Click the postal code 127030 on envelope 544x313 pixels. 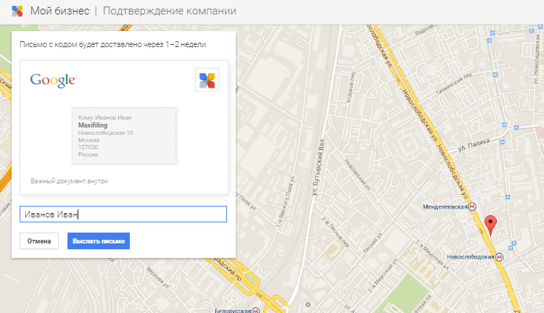[88, 147]
